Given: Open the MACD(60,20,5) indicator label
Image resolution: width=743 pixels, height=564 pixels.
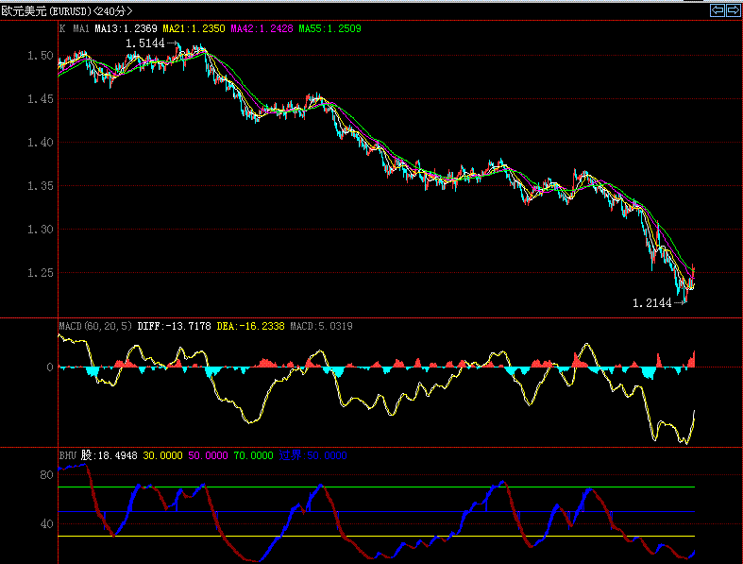Looking at the screenshot, I should (95, 326).
